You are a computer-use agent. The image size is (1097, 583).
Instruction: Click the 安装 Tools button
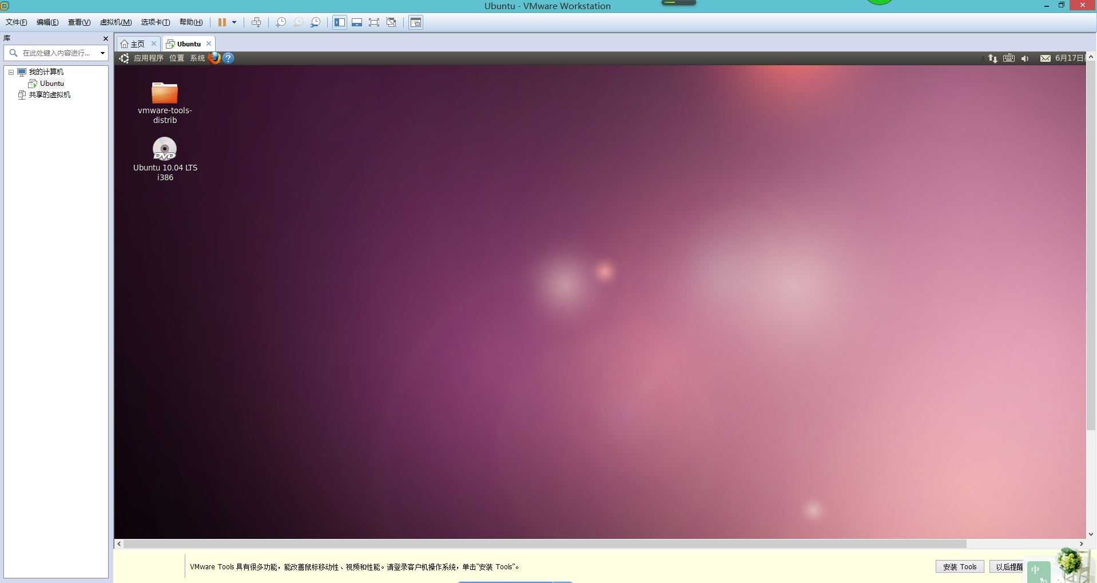(x=960, y=567)
